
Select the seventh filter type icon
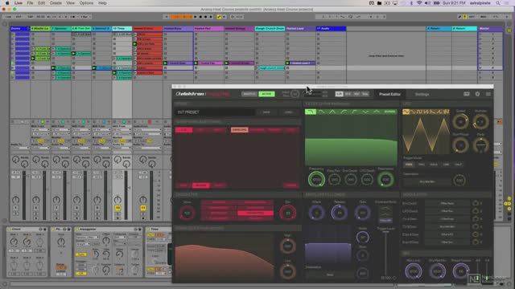point(377,112)
